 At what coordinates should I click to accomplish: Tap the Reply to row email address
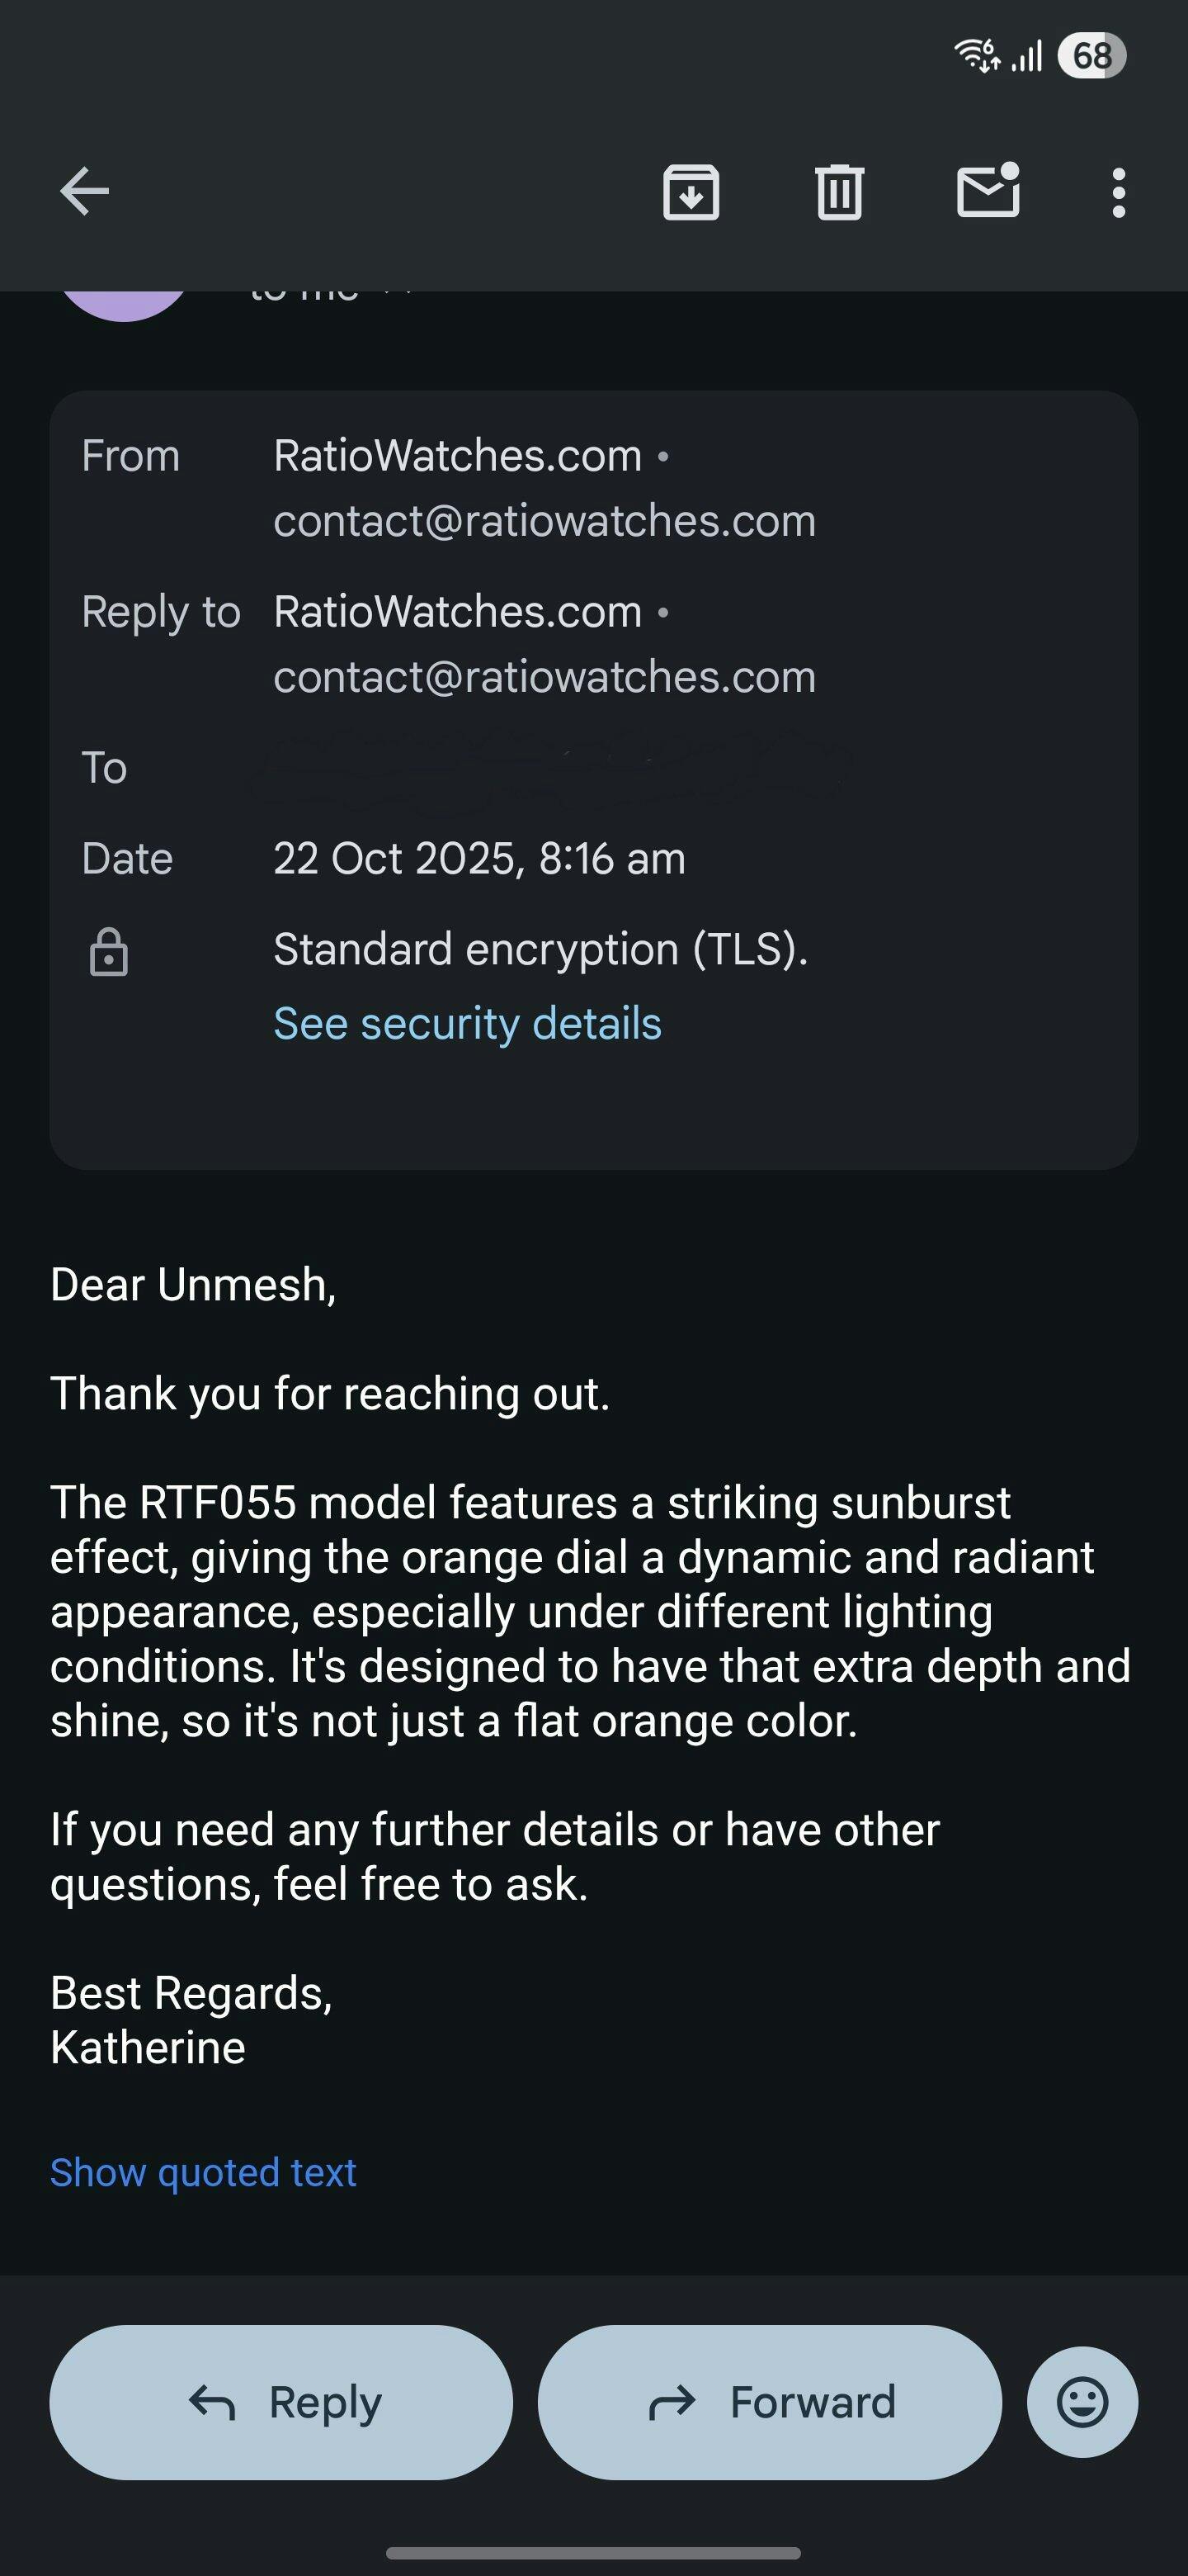[x=544, y=677]
